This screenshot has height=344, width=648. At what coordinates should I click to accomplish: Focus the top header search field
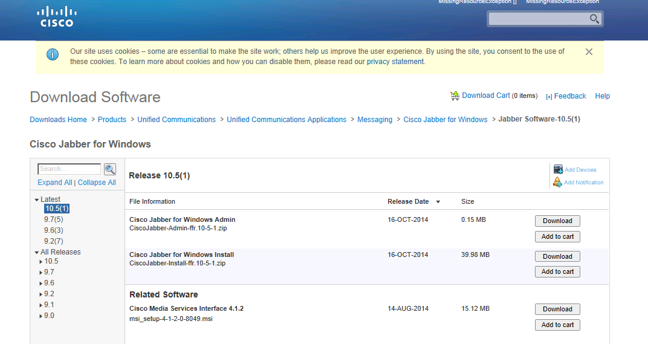pos(539,19)
